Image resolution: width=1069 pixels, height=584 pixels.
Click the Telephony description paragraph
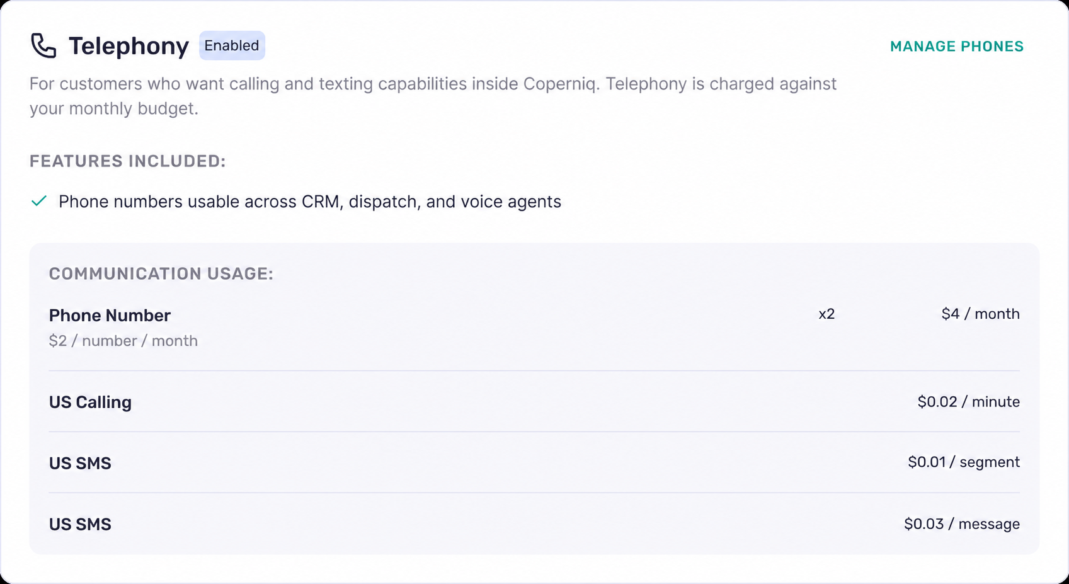(x=433, y=96)
